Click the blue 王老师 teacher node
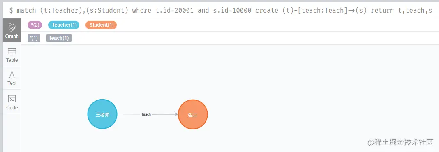The image size is (439, 152). [102, 114]
